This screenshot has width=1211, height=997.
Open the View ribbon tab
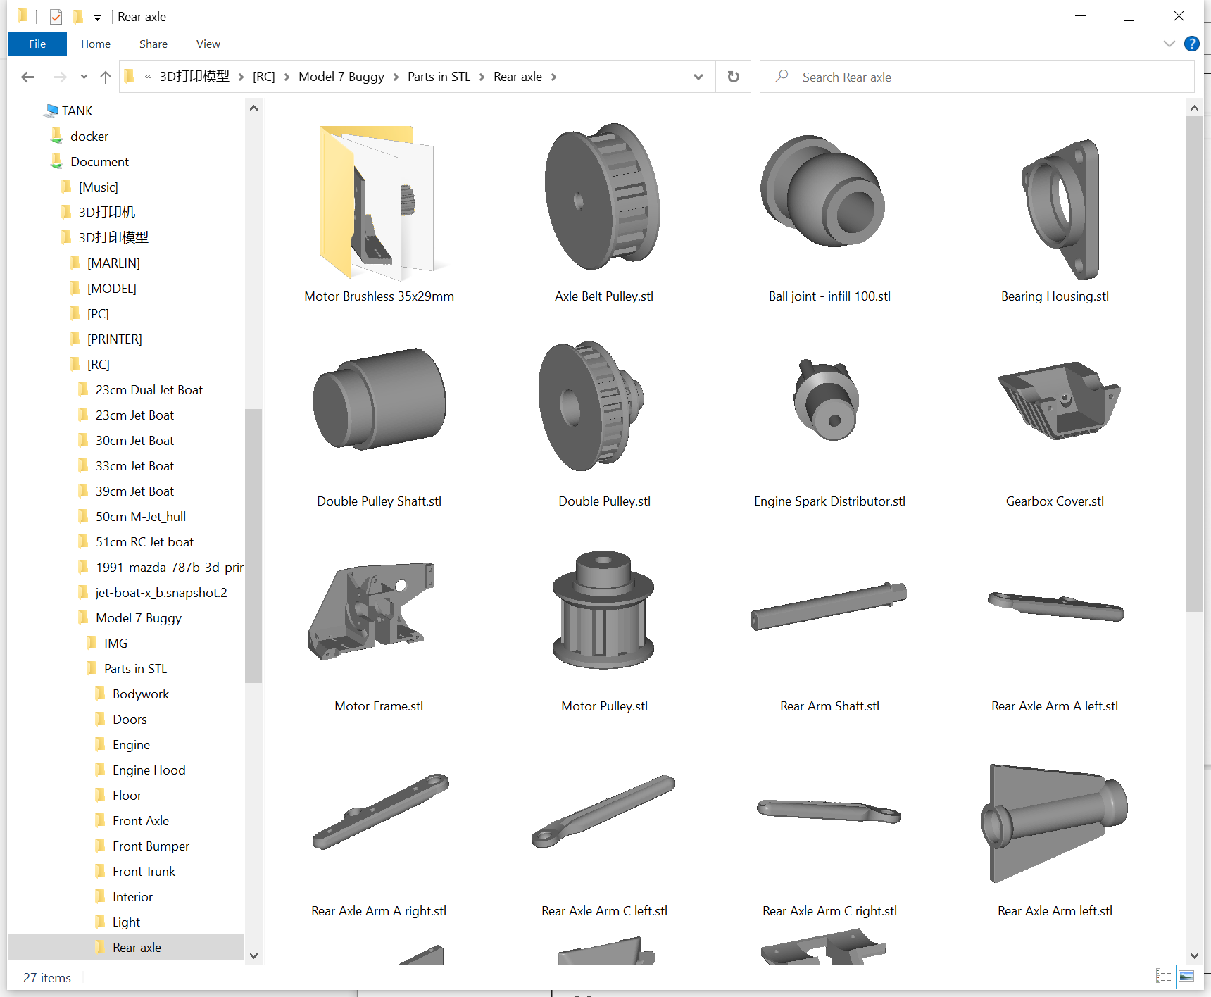click(x=208, y=44)
